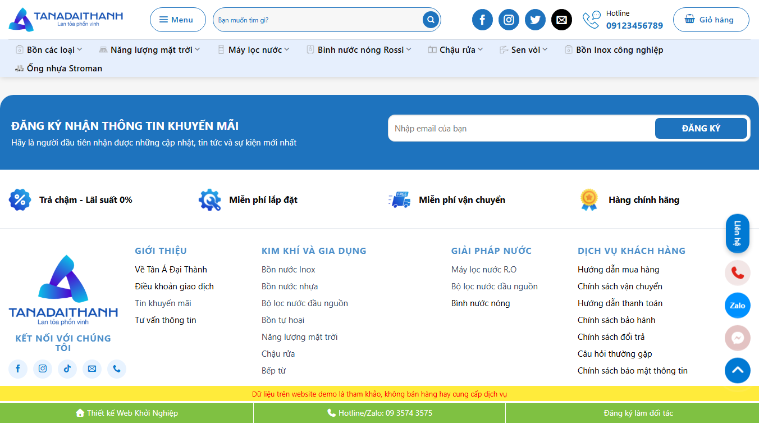
Task: Open the Twitter icon in the header
Action: 535,20
